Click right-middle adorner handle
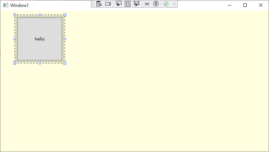269x152 pixels. point(65,39)
